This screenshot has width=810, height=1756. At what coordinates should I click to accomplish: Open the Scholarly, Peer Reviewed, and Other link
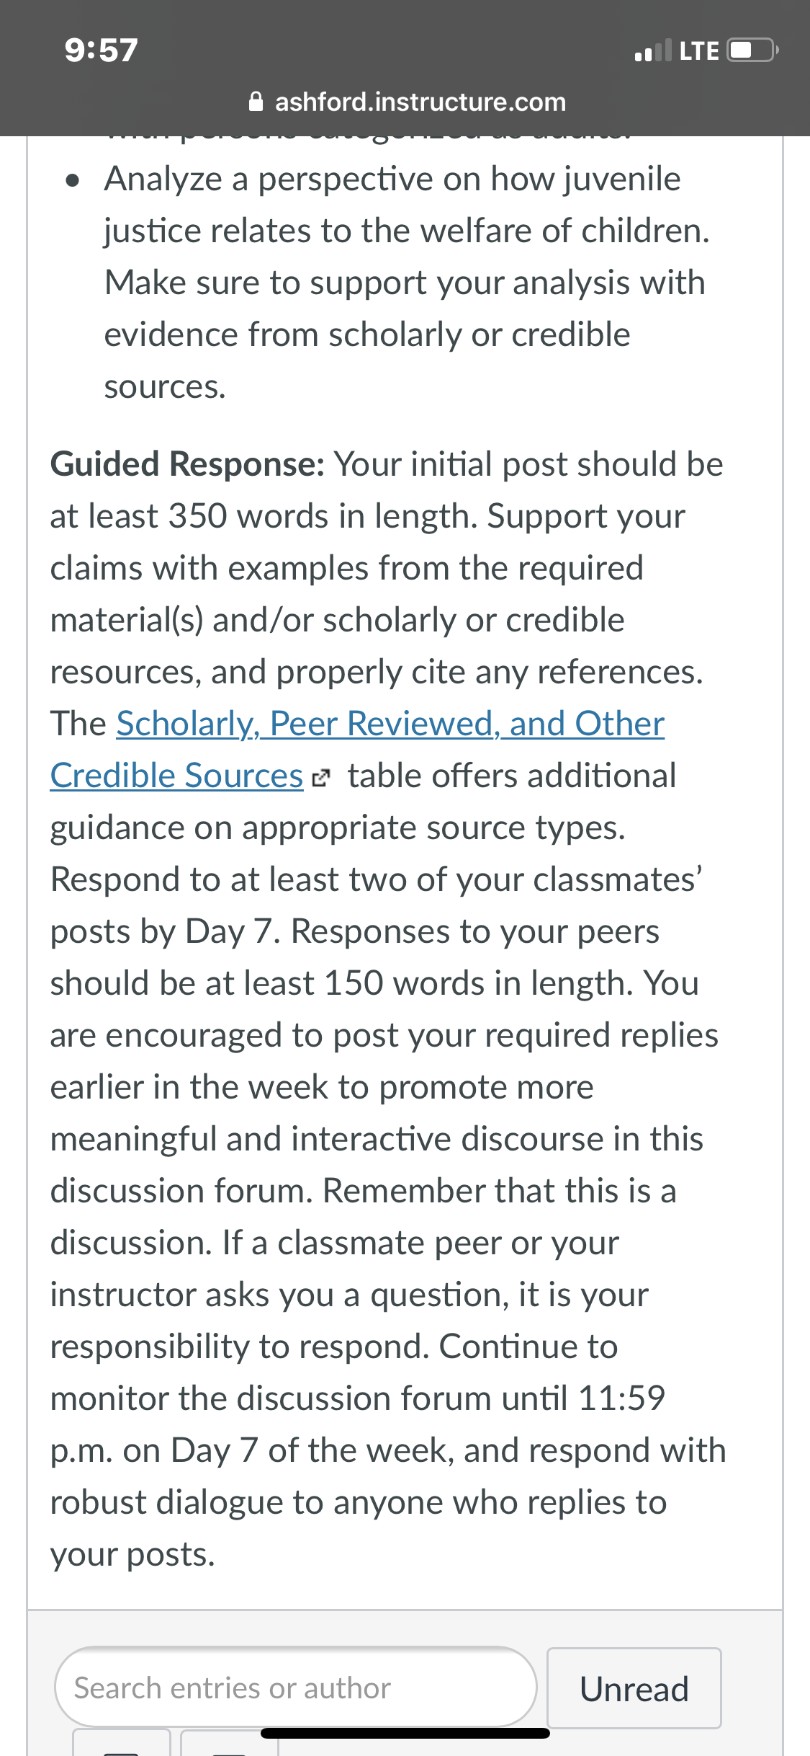coord(390,724)
